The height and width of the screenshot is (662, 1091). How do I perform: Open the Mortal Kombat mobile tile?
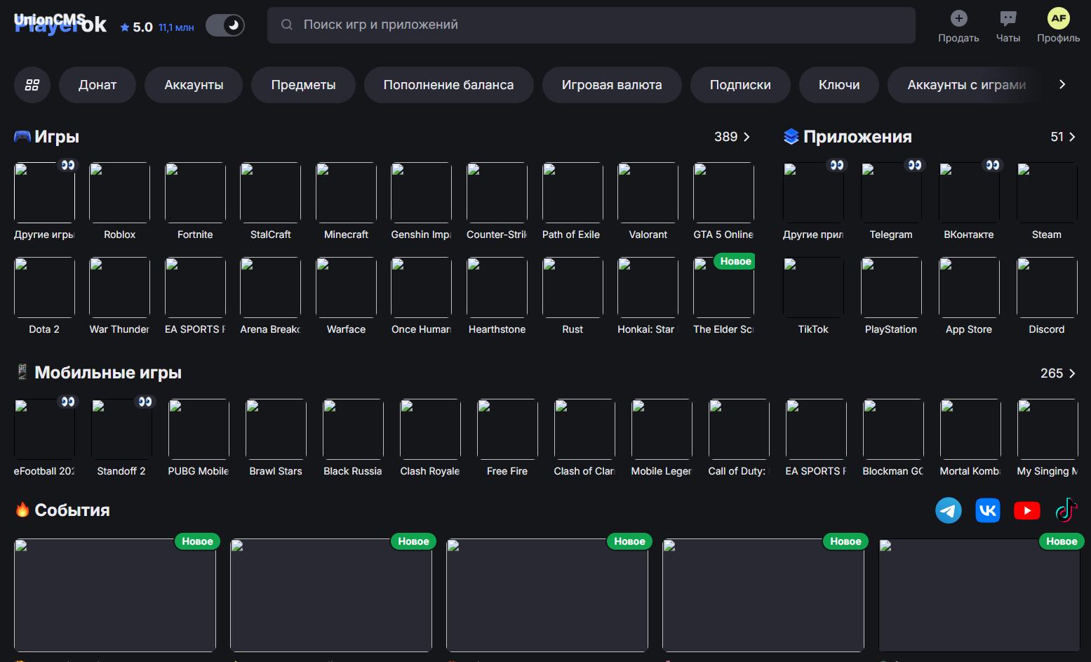point(970,439)
